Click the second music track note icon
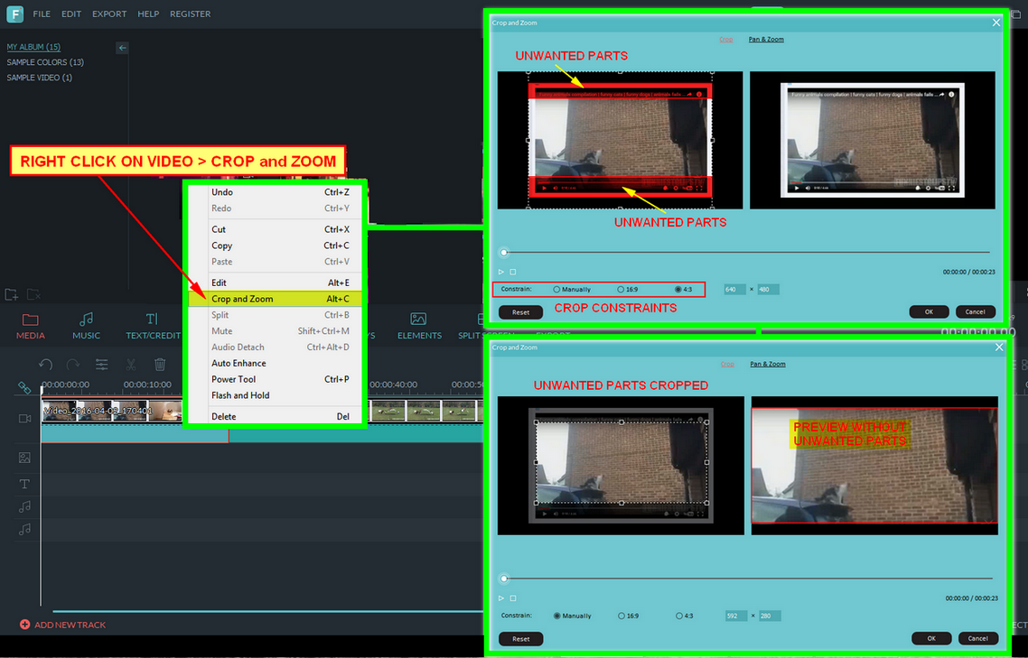1028x658 pixels. click(x=24, y=529)
